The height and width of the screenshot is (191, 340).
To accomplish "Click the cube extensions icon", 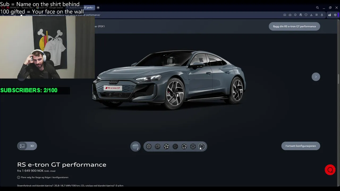I will pyautogui.click(x=335, y=15).
